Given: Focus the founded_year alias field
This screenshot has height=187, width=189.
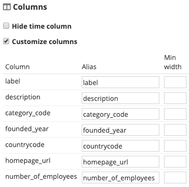Looking at the screenshot, I should pos(121,130).
